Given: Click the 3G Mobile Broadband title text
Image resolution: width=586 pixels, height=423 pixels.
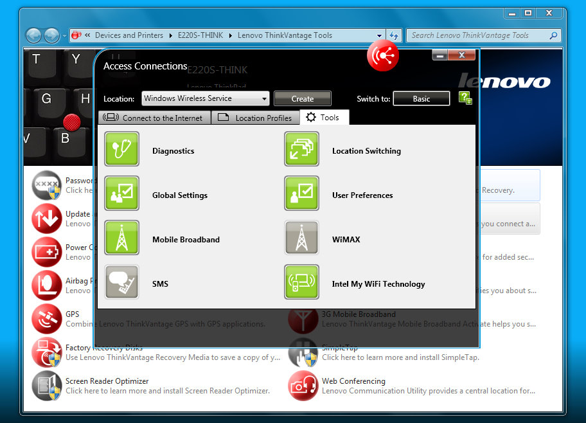Looking at the screenshot, I should click(x=359, y=314).
